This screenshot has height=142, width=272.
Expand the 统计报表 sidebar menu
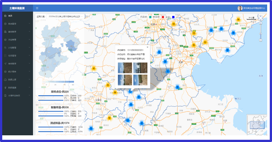[17, 71]
